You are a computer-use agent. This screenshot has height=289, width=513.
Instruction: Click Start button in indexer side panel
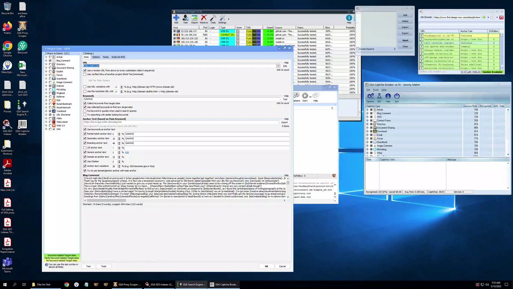[x=405, y=40]
